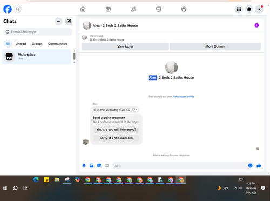
Task: Click the large listing avatar in chat center
Action: (x=171, y=68)
